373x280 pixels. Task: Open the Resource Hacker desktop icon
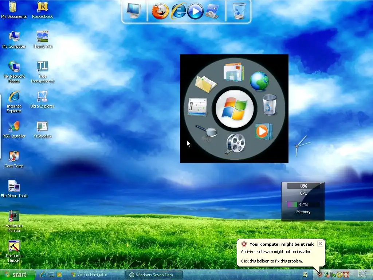click(14, 251)
